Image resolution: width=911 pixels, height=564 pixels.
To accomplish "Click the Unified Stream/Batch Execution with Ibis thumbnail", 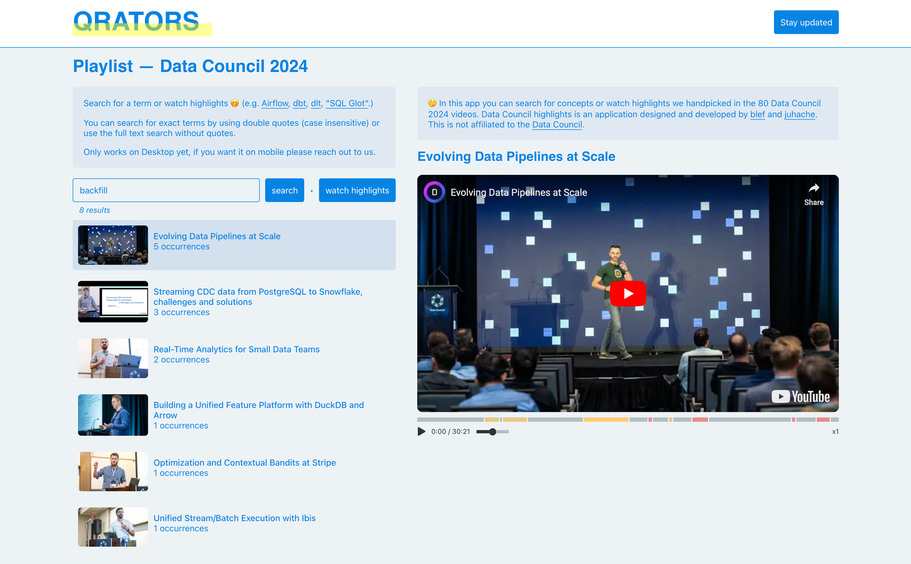I will 113,527.
